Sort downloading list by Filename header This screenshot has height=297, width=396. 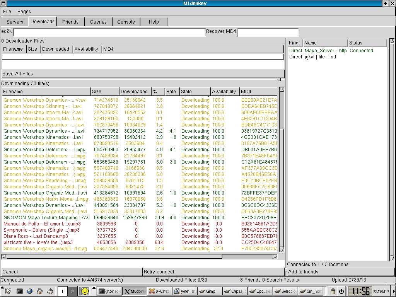[x=46, y=91]
